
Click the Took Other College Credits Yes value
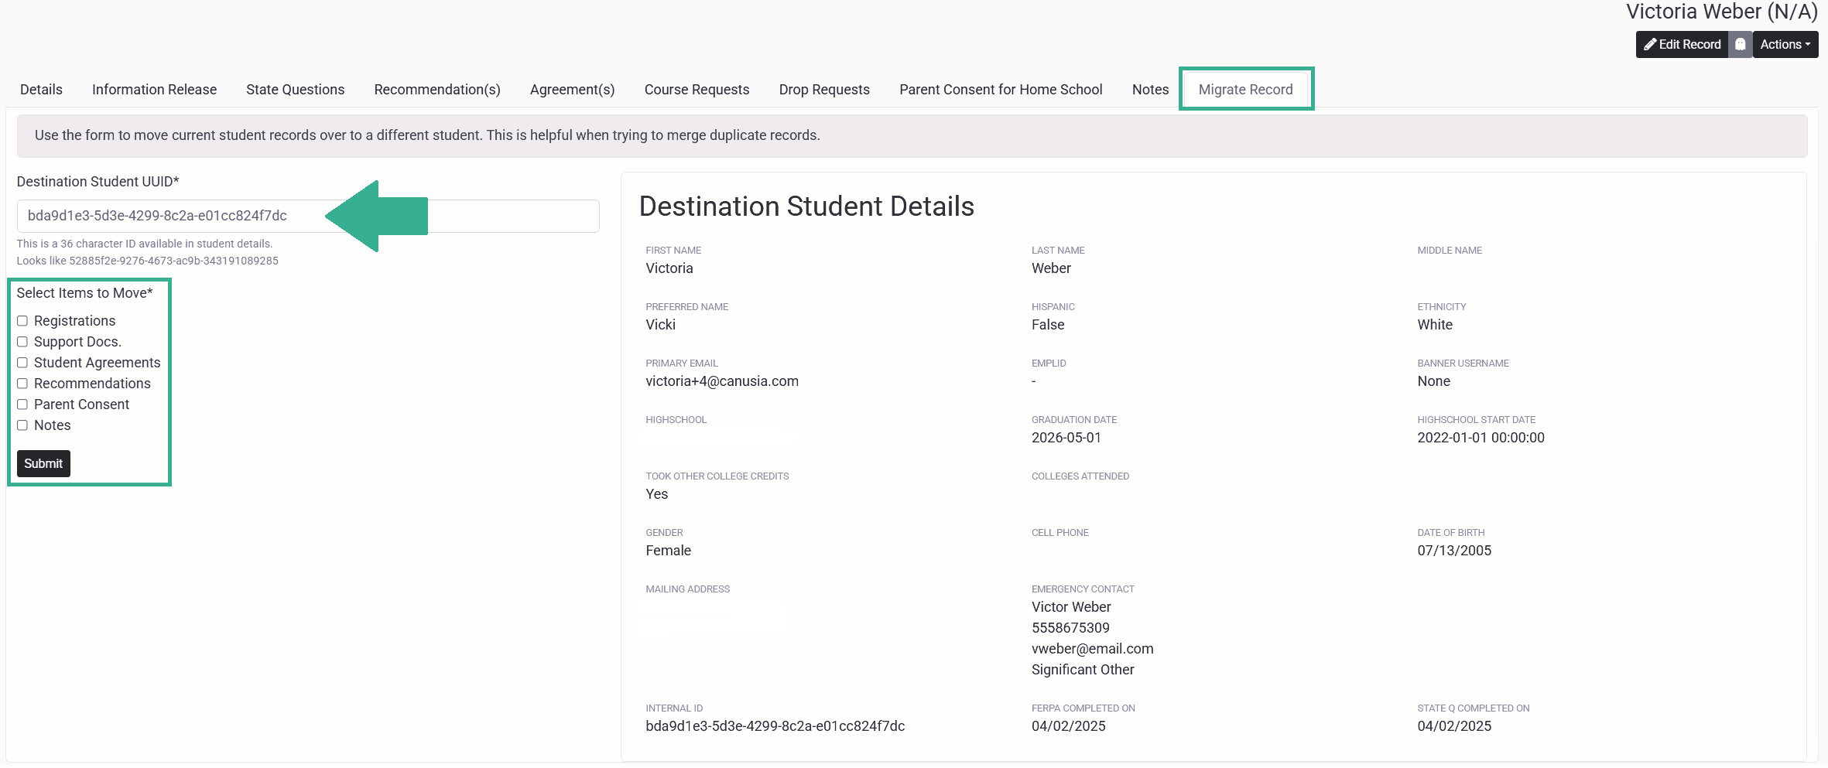point(656,494)
